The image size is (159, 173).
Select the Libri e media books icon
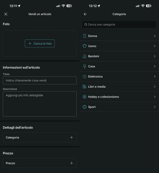coord(85,87)
